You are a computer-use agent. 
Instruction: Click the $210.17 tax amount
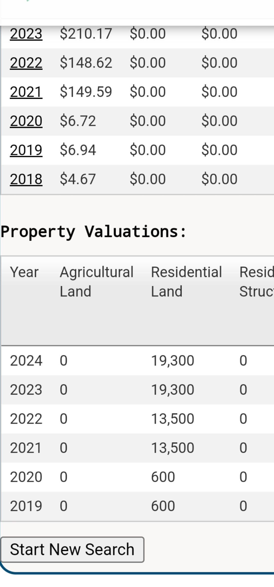pyautogui.click(x=86, y=34)
